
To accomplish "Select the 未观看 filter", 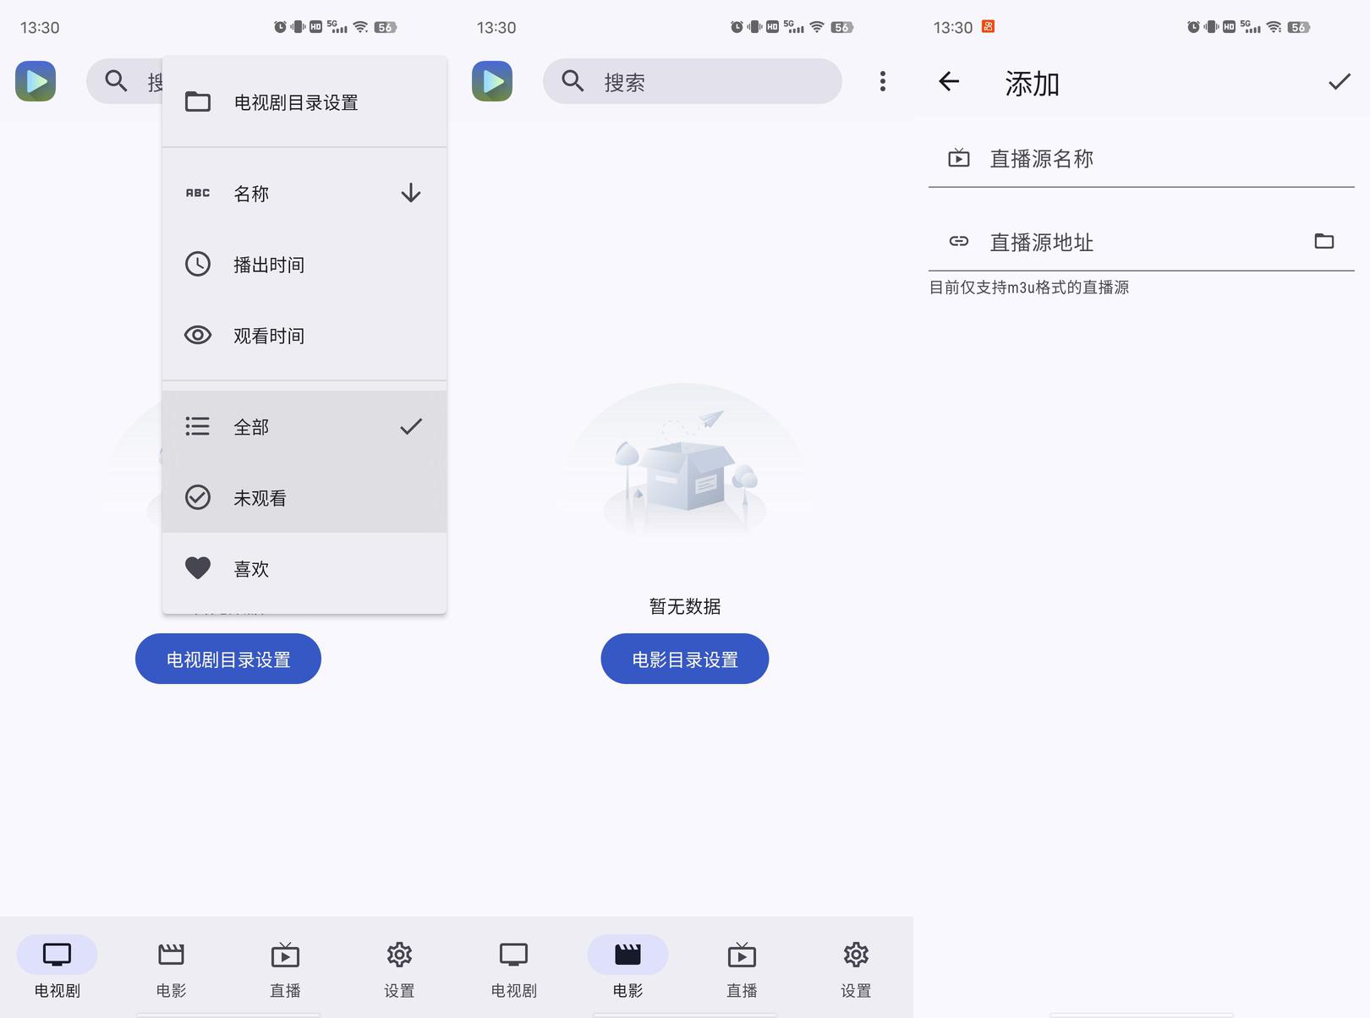I will click(304, 498).
